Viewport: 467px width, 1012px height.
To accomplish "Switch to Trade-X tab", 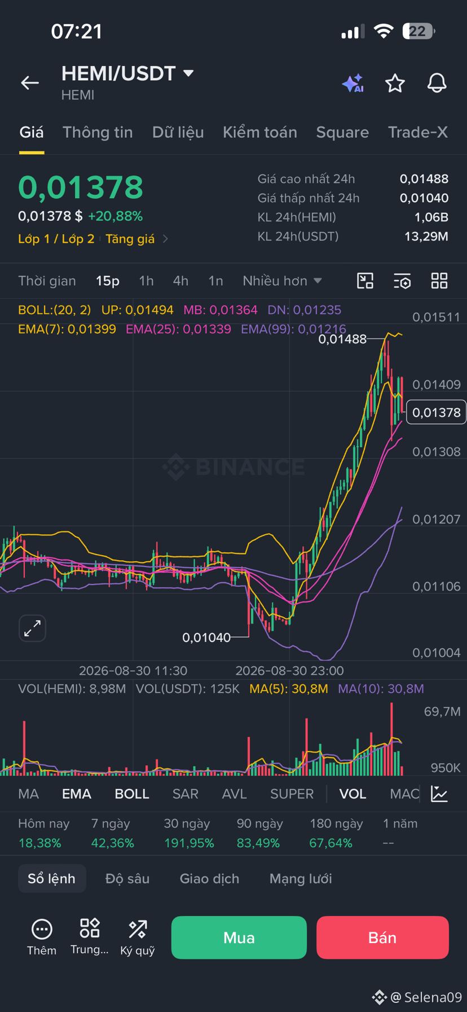I will pos(418,132).
